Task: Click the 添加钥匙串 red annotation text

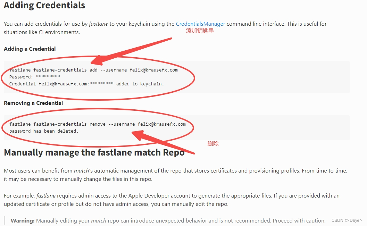Action: [200, 31]
